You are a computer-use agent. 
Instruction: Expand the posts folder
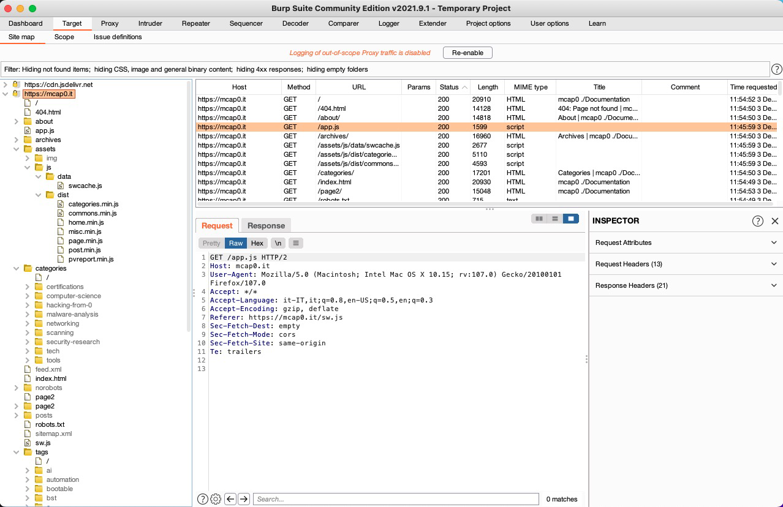point(17,415)
